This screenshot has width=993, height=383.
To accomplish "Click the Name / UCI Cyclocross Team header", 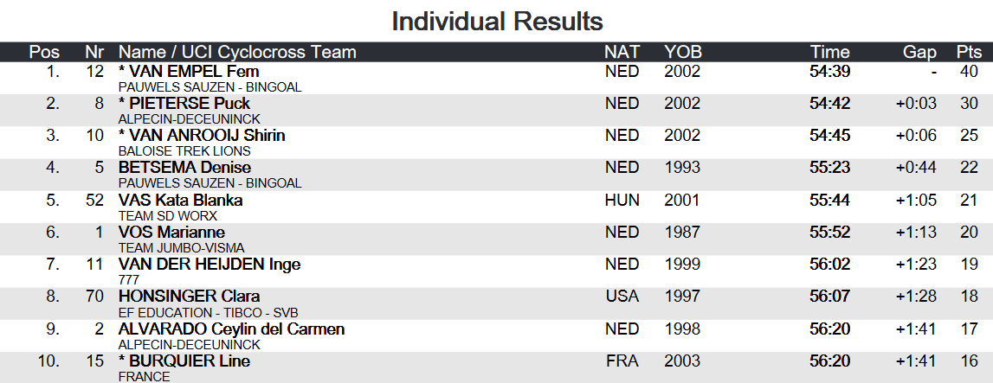I will click(237, 52).
